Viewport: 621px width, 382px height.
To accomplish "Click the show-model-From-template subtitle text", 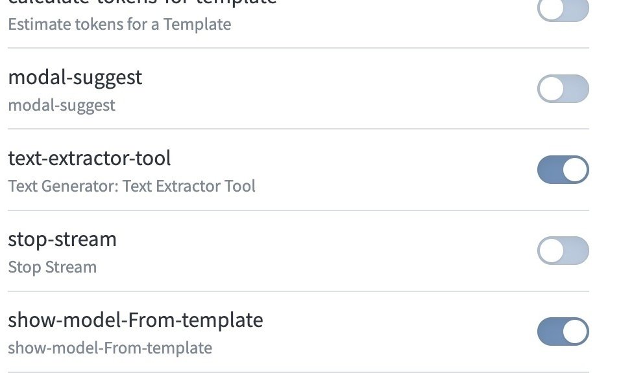I will pyautogui.click(x=110, y=348).
